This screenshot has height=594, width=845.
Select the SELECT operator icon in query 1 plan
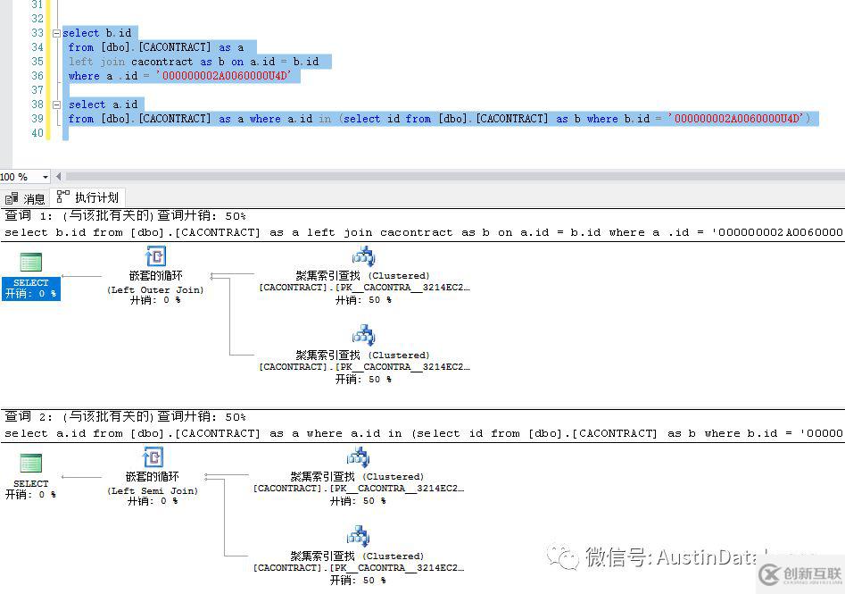click(30, 264)
